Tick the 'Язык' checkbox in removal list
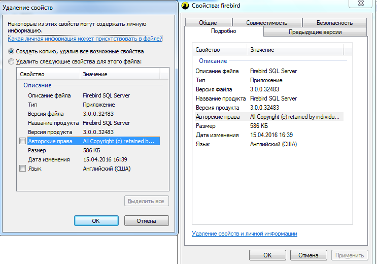The image size is (377, 264). [23, 169]
